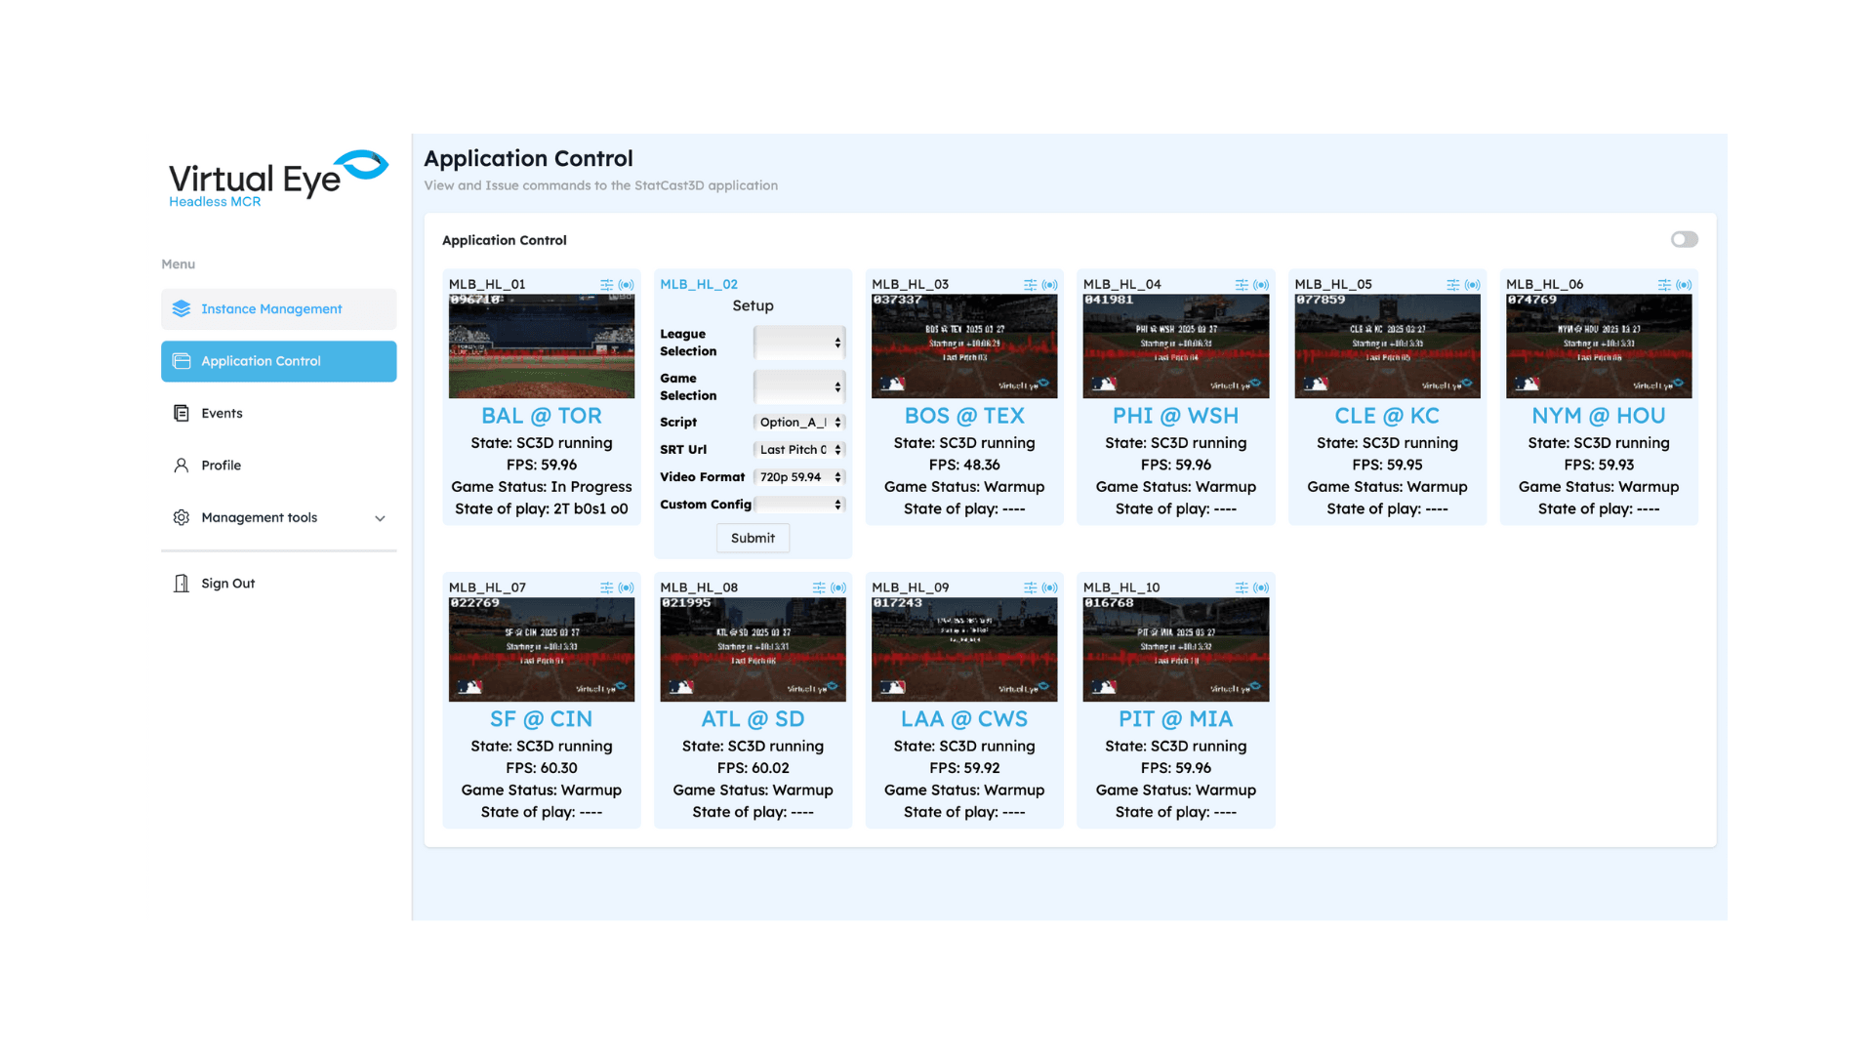The height and width of the screenshot is (1054, 1874).
Task: Click broadcast signal icon on MLB_HL_06 card
Action: [x=1685, y=285]
